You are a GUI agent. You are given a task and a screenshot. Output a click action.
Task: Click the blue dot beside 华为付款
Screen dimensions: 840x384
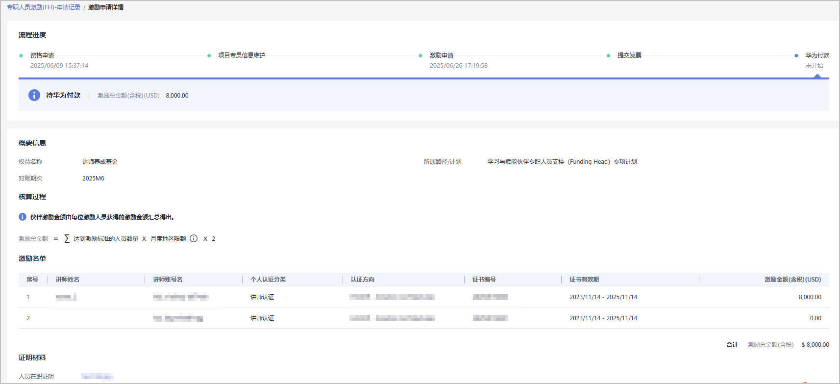point(796,56)
